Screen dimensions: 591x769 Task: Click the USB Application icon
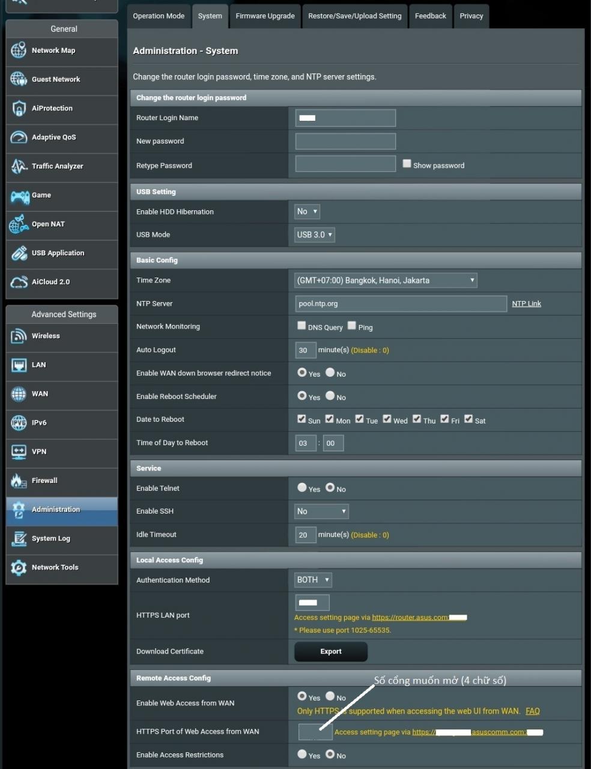click(19, 254)
